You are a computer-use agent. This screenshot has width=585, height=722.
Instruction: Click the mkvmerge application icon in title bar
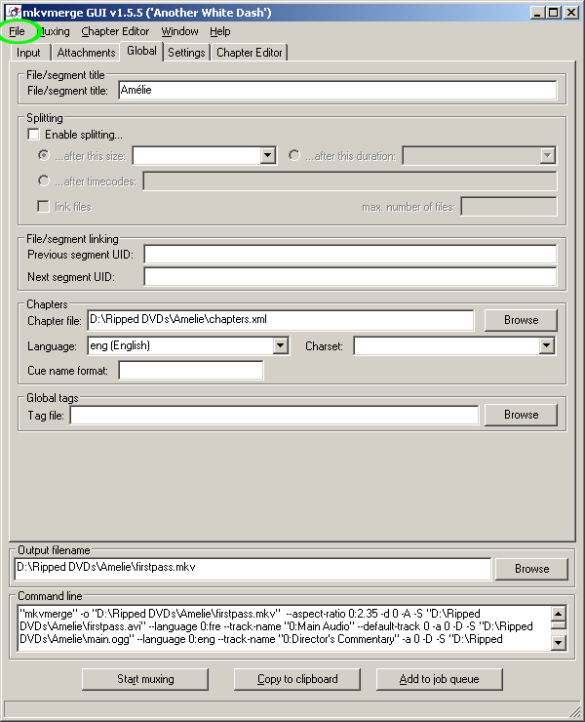13,12
